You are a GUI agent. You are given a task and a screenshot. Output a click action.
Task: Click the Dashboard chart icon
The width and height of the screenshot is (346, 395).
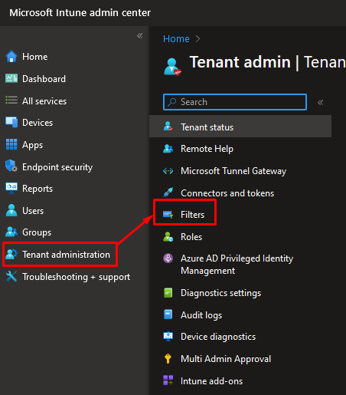[x=11, y=78]
